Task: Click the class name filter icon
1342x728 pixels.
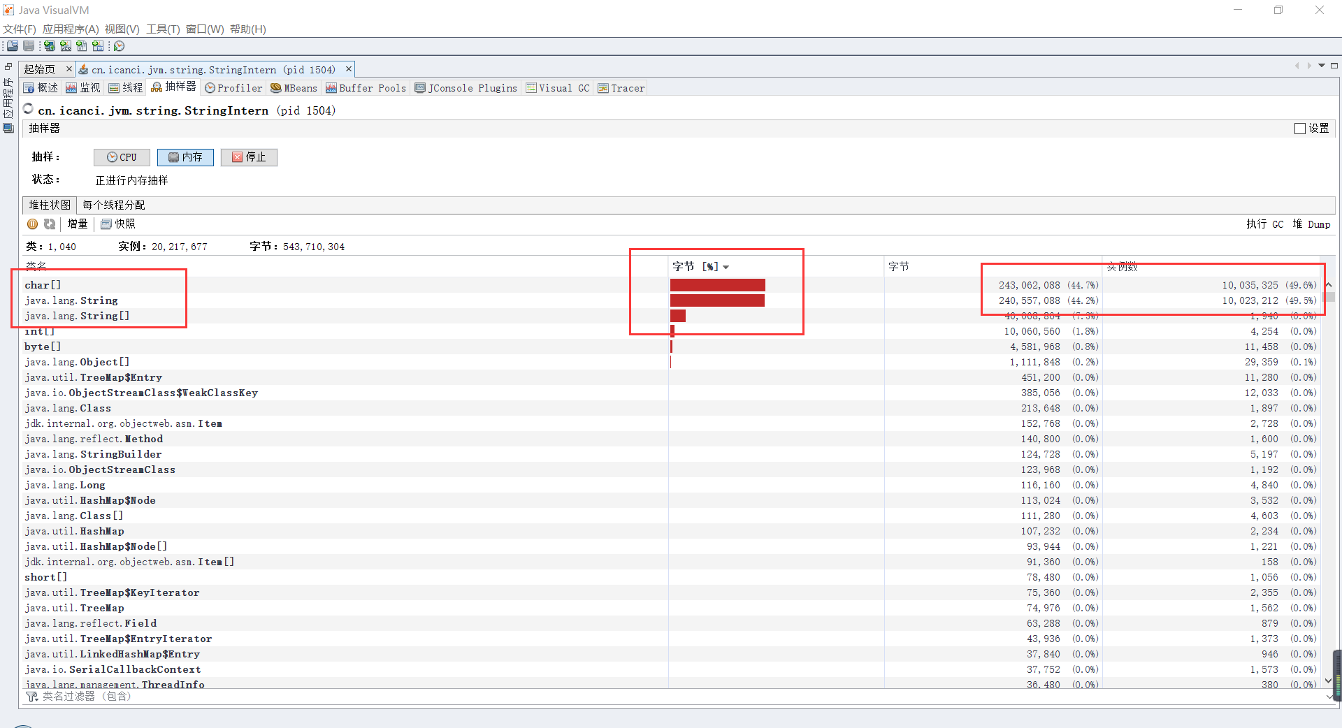Action: [32, 697]
